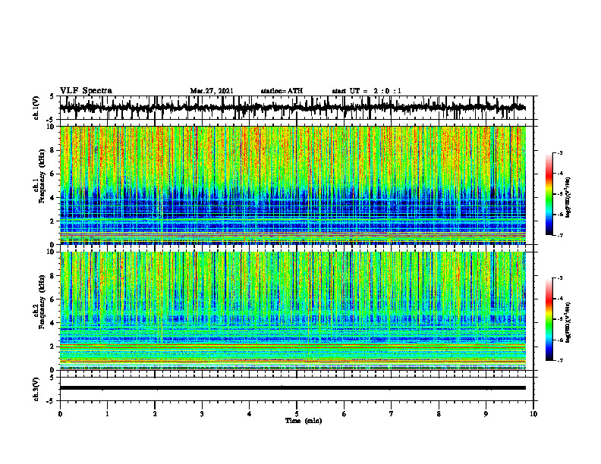Click the "6" kHz tick of ch.2 spectrogram
Viewport: 601px width, 464px height.
click(x=52, y=299)
